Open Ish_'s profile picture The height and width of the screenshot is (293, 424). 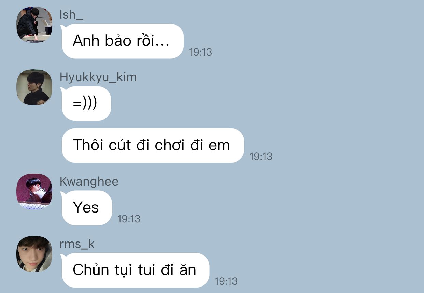[34, 25]
